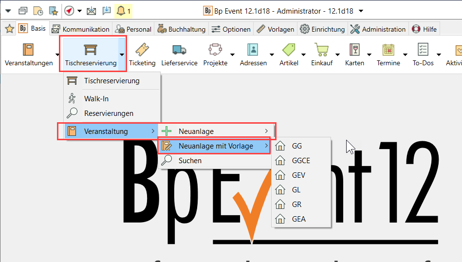Open the Termine calendar icon
The width and height of the screenshot is (462, 262).
[388, 50]
